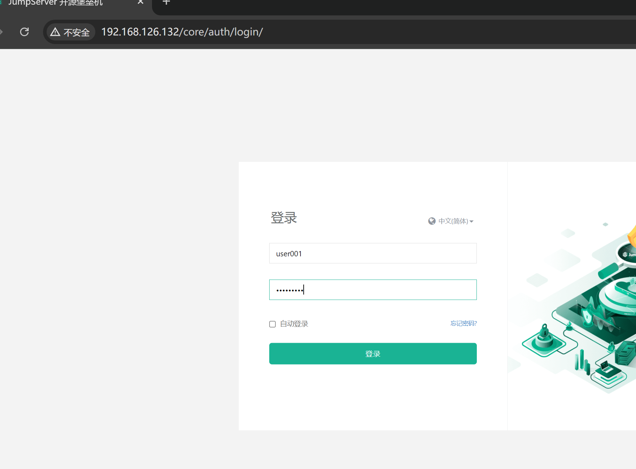Reload the page with the refresh icon
This screenshot has height=469, width=636.
24,32
